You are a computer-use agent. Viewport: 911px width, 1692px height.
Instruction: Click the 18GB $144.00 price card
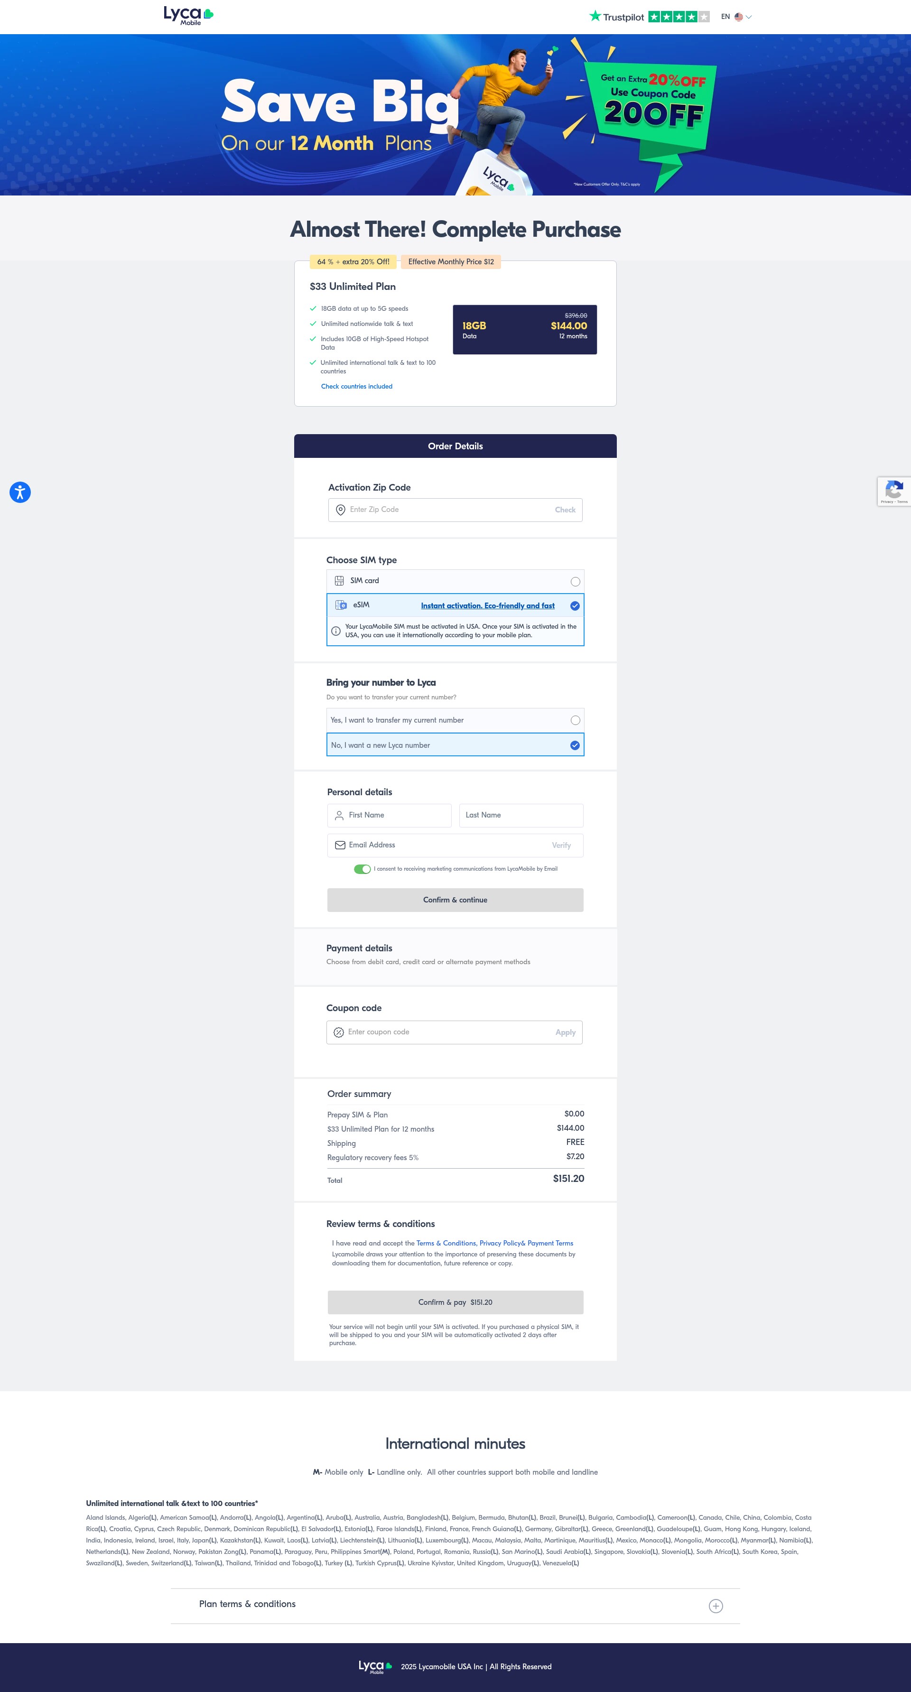[x=524, y=329]
